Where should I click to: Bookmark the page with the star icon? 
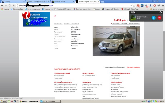[x=134, y=5]
